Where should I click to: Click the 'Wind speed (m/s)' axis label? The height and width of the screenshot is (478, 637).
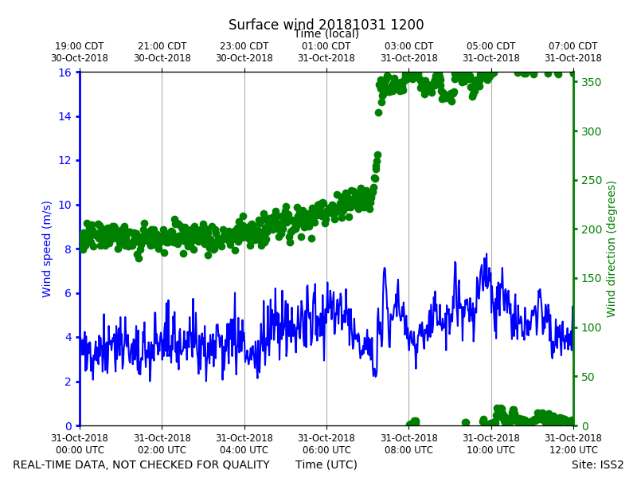(x=46, y=249)
